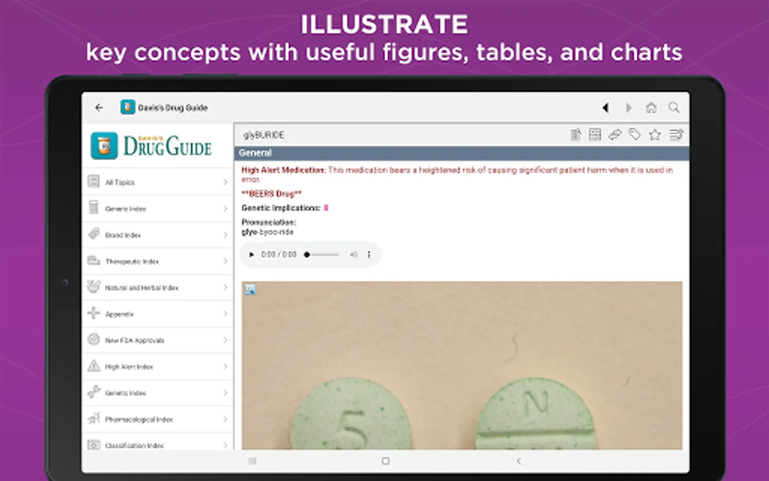Play the pronunciation audio
This screenshot has width=769, height=481.
(252, 254)
